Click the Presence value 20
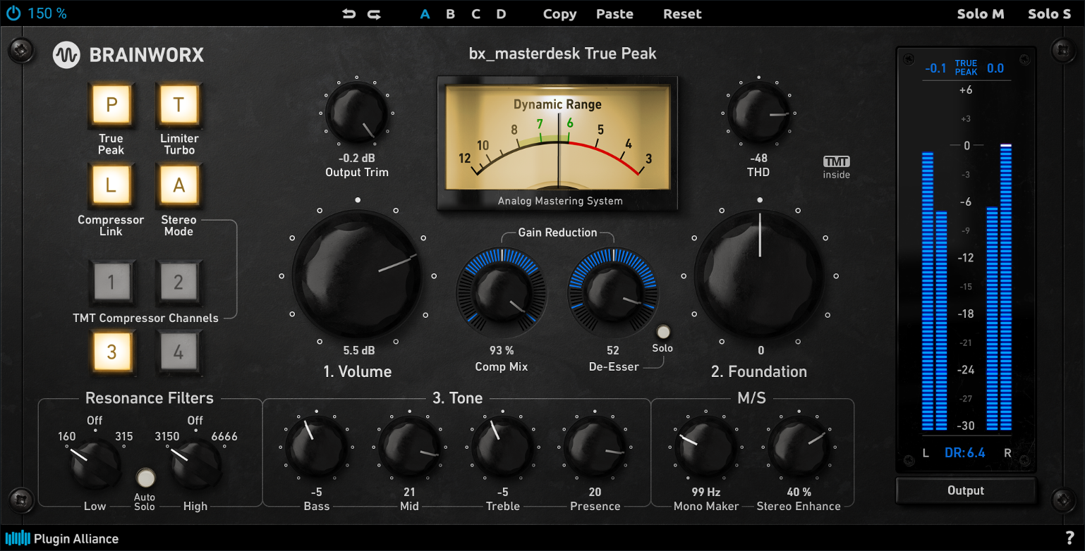 [x=595, y=493]
